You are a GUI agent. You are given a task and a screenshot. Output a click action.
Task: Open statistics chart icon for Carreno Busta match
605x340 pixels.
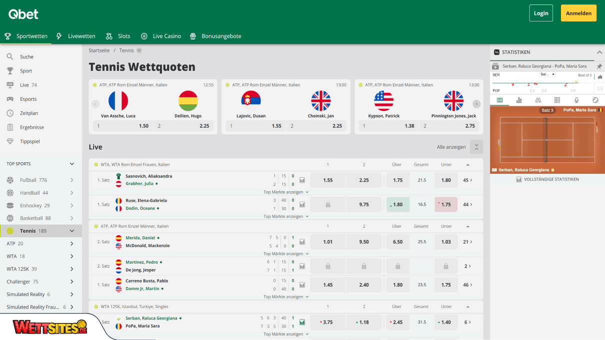tap(302, 285)
